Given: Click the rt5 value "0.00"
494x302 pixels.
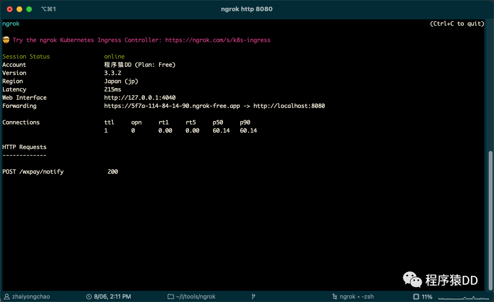Looking at the screenshot, I should [x=192, y=130].
